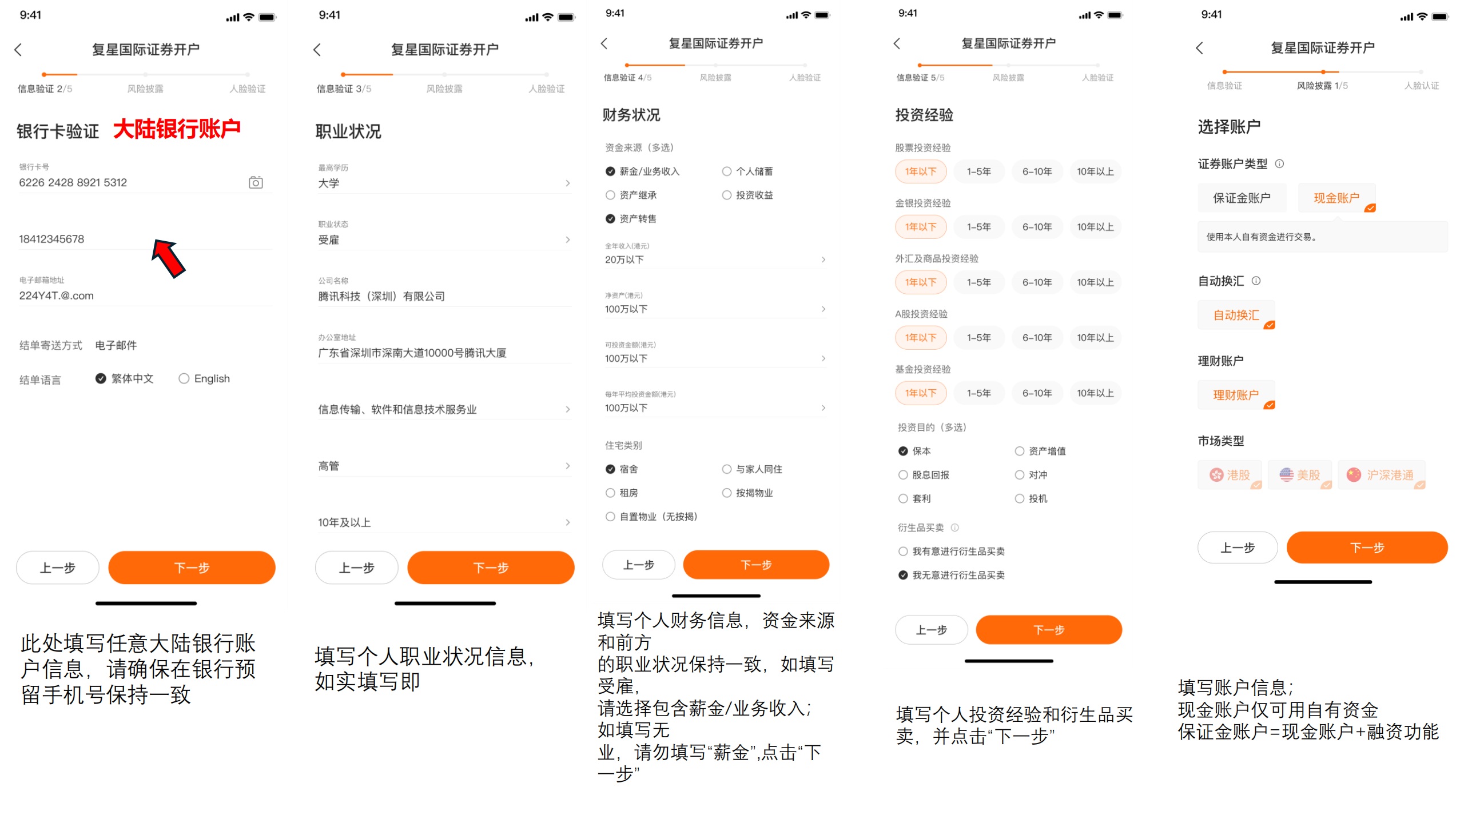
Task: Switch to the 保证金账户 tab
Action: pos(1242,198)
